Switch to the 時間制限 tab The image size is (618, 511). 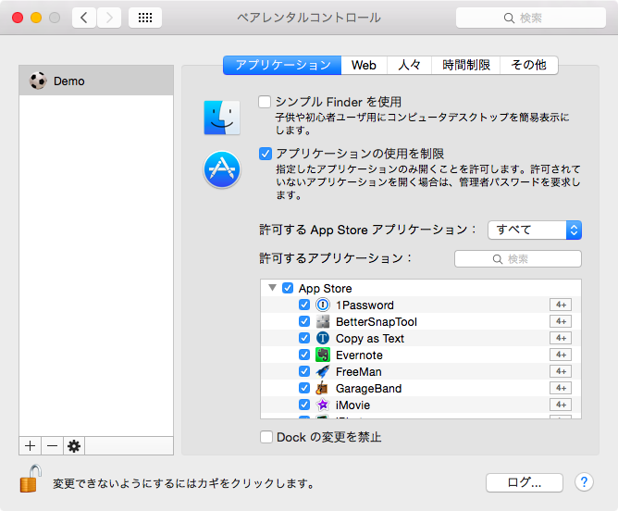(x=466, y=65)
